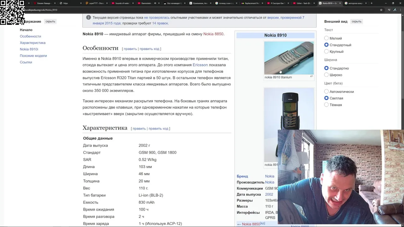Enlarge the nokia 8910 titanium image icon
404x227 pixels.
312,76
